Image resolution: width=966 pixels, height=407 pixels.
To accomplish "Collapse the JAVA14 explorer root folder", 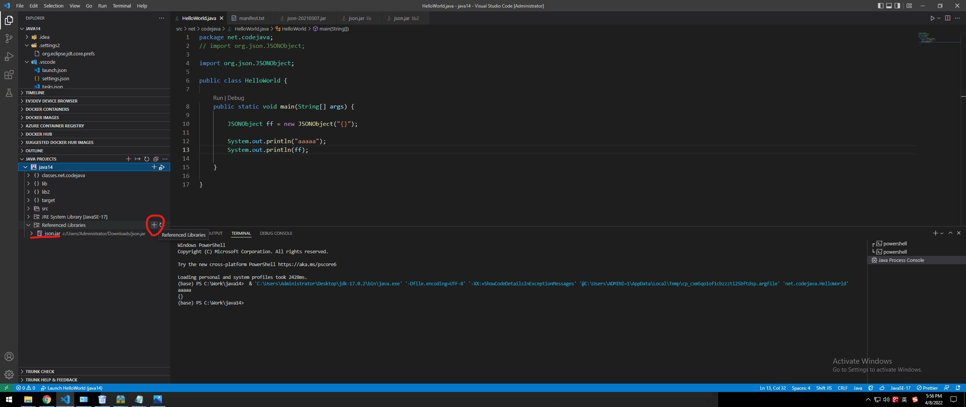I will [x=94, y=29].
